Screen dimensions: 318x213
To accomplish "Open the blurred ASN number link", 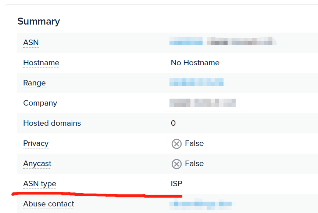I will coord(186,41).
